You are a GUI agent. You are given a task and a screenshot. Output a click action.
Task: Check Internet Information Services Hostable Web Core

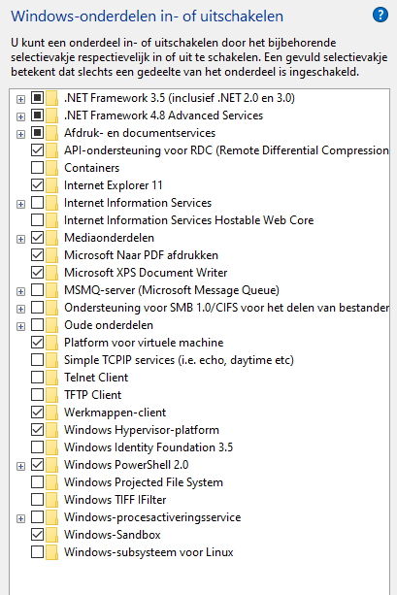tap(37, 219)
